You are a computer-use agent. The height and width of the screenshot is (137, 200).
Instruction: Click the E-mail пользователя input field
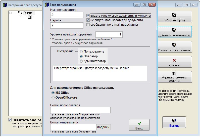pyautogui.click(x=80, y=110)
